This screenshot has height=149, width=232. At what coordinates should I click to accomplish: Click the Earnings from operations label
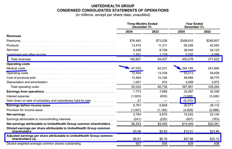[x=25, y=92]
